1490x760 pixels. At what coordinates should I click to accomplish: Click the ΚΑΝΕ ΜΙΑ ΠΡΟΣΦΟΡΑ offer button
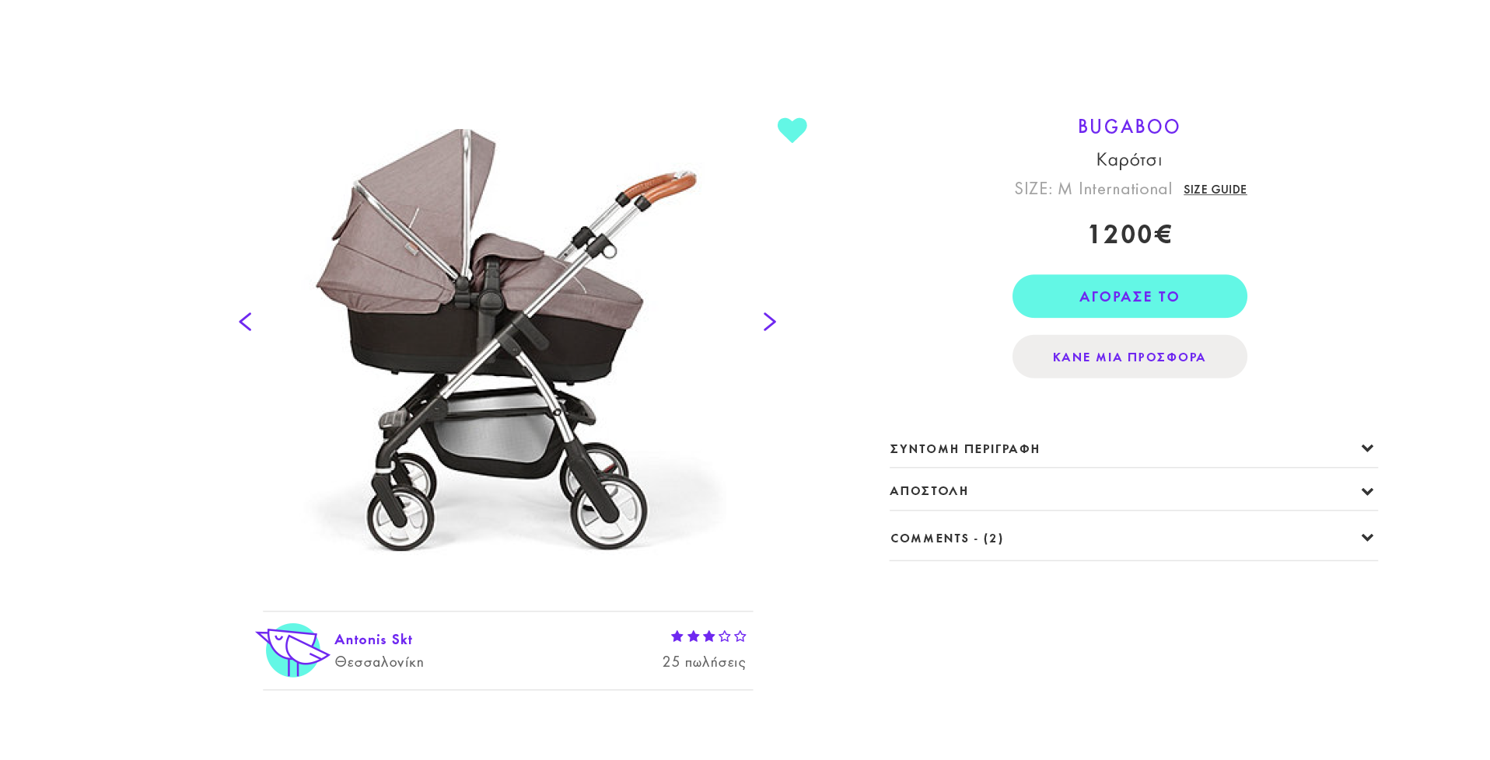click(1128, 356)
